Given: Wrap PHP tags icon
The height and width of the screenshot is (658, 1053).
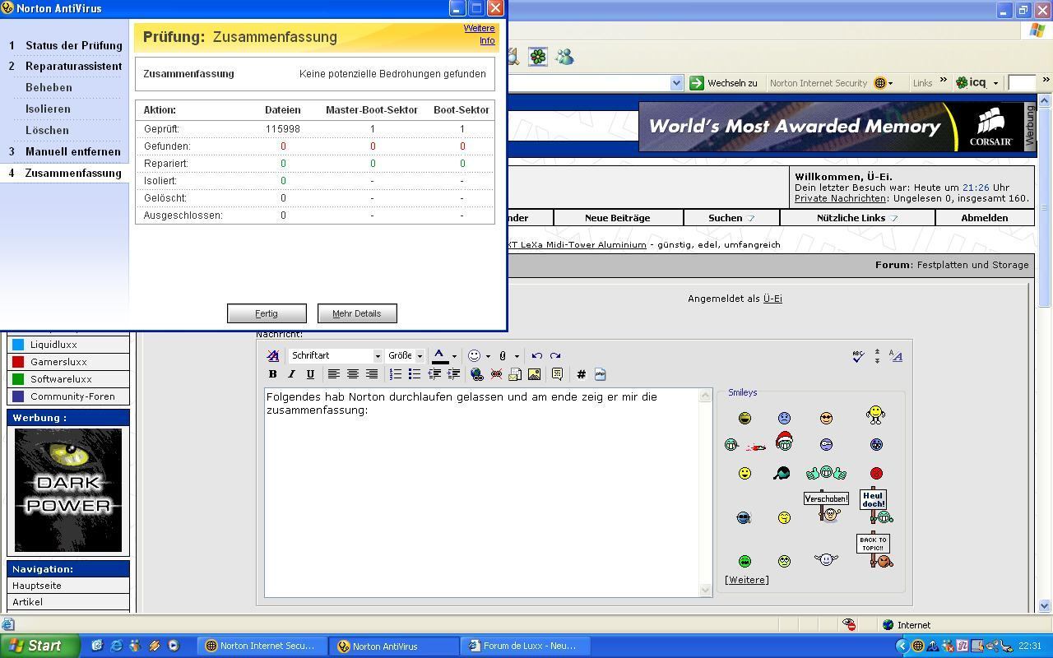Looking at the screenshot, I should (600, 374).
